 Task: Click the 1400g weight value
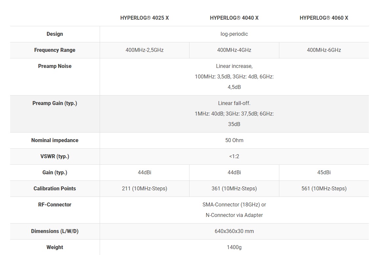[x=234, y=247]
